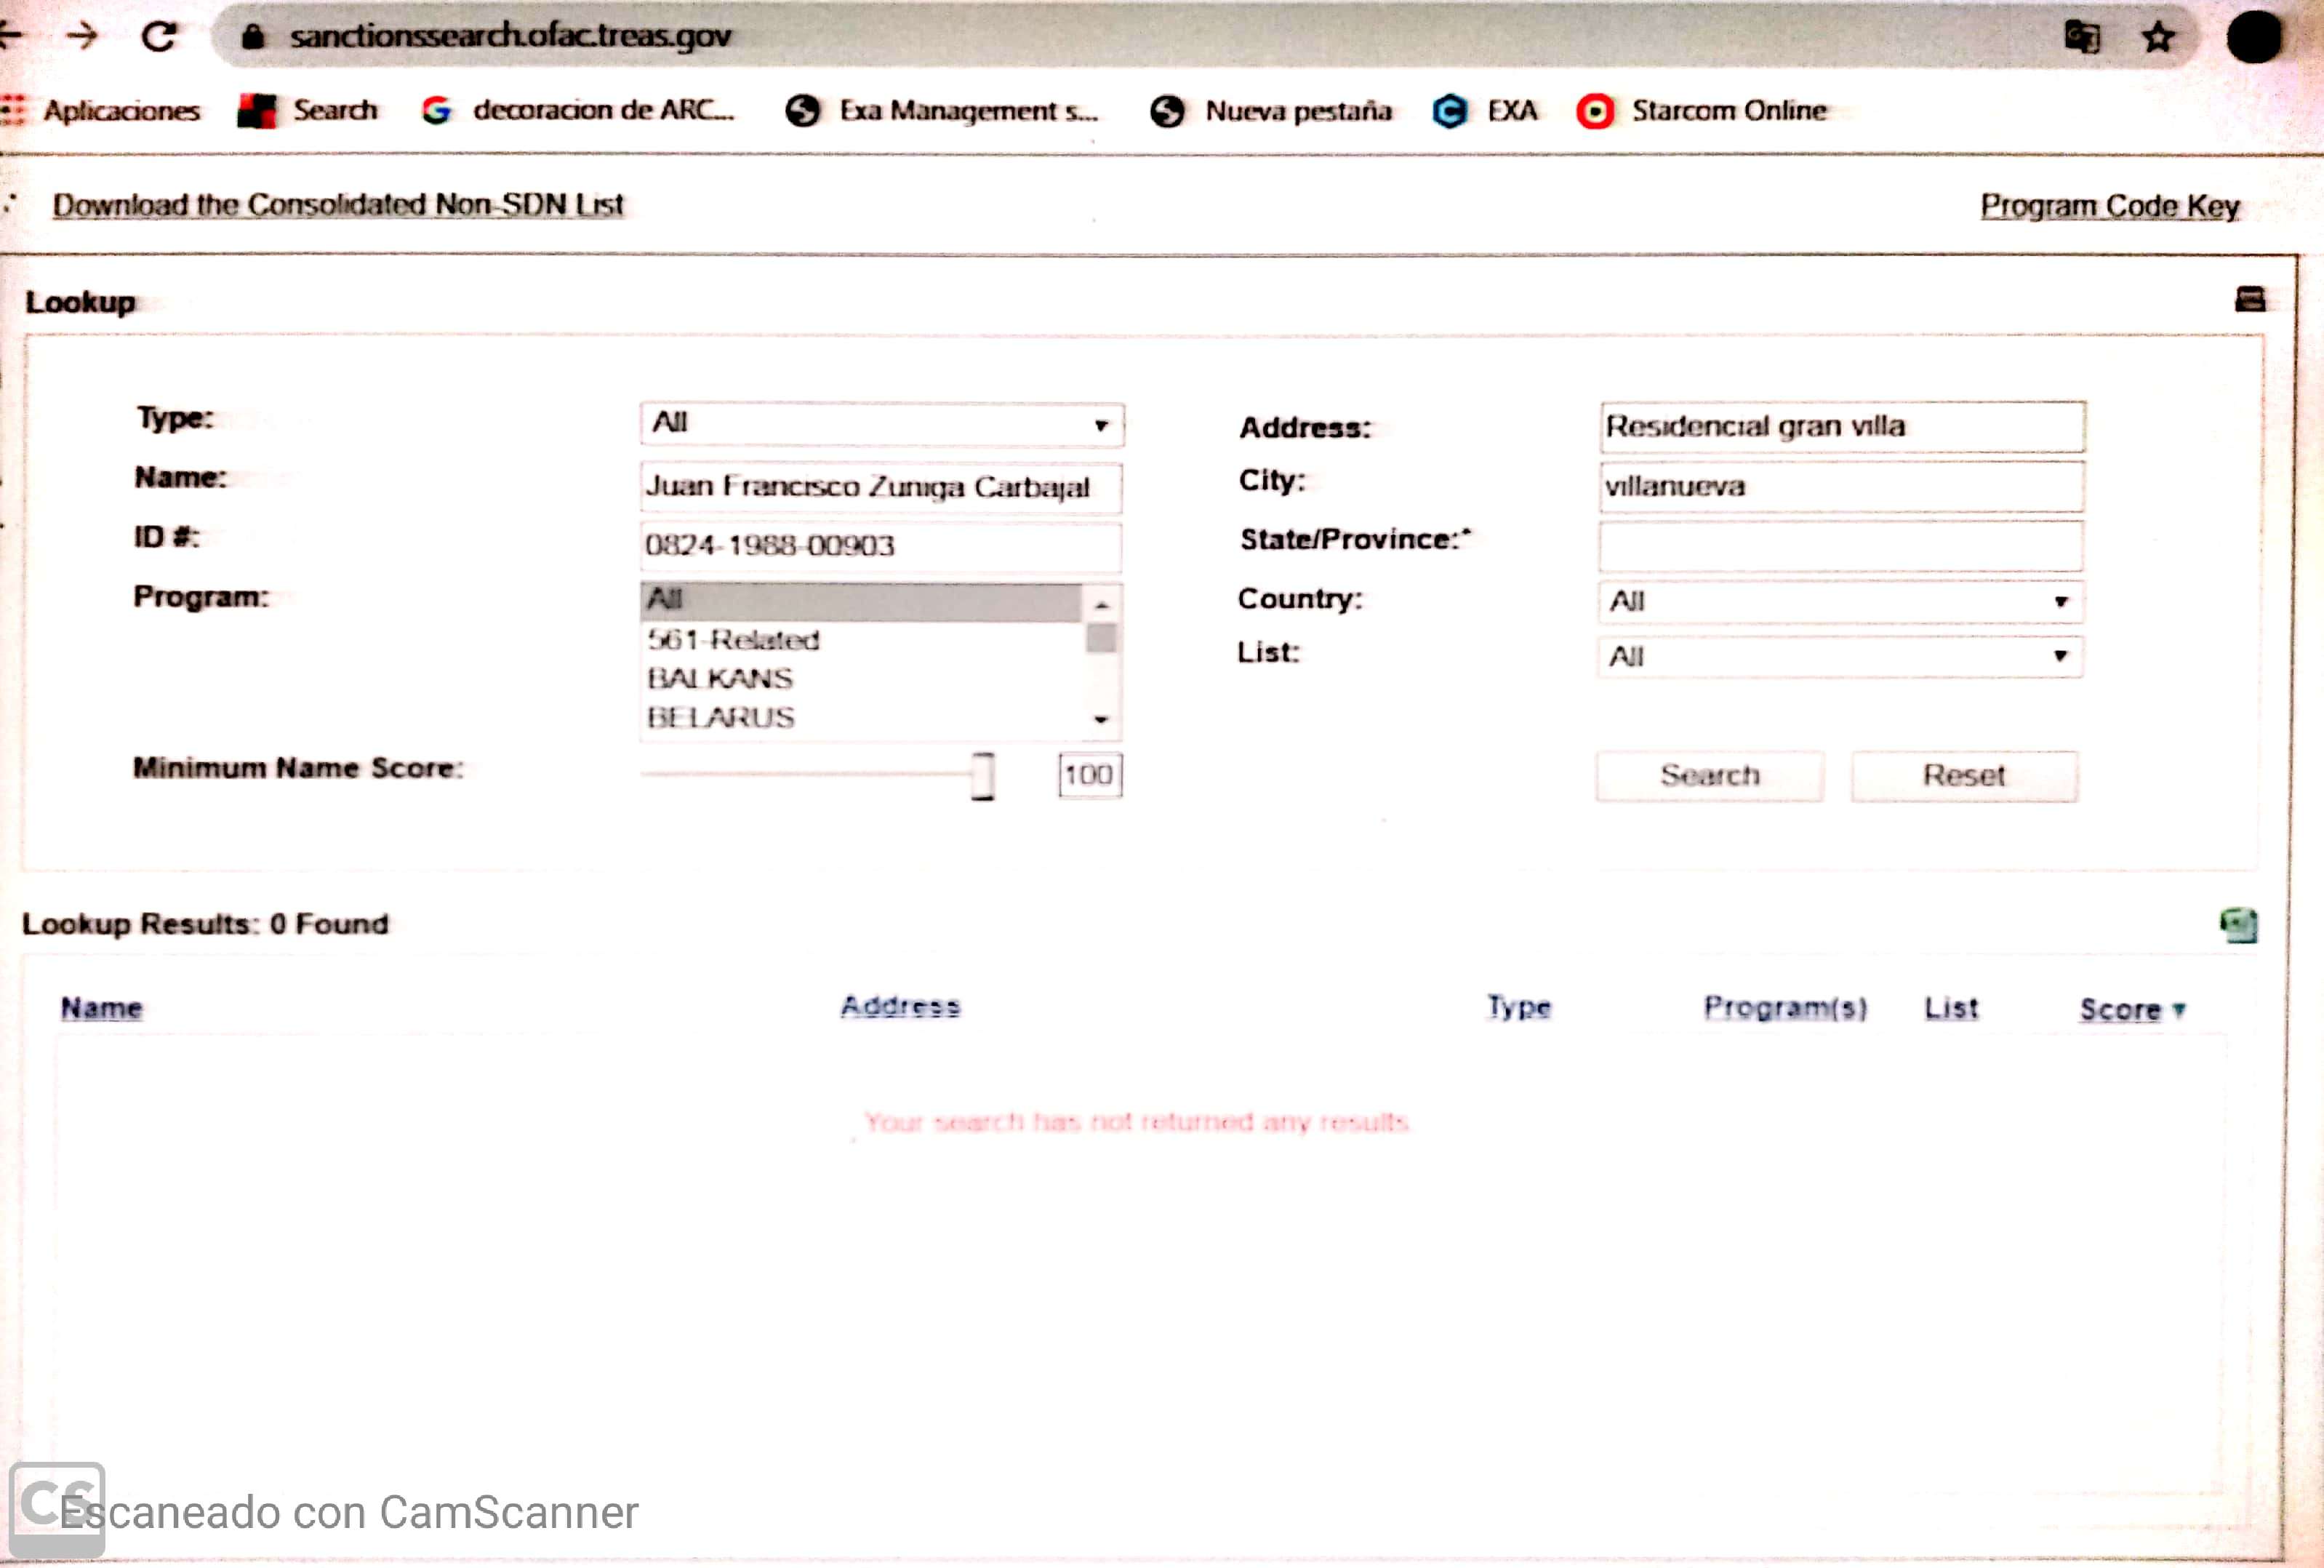The image size is (2324, 1568).
Task: Click the translate page icon
Action: (x=2082, y=38)
